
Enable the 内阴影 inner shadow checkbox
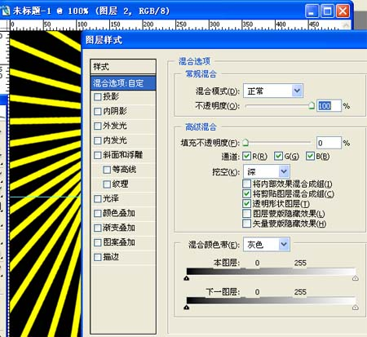pyautogui.click(x=97, y=112)
